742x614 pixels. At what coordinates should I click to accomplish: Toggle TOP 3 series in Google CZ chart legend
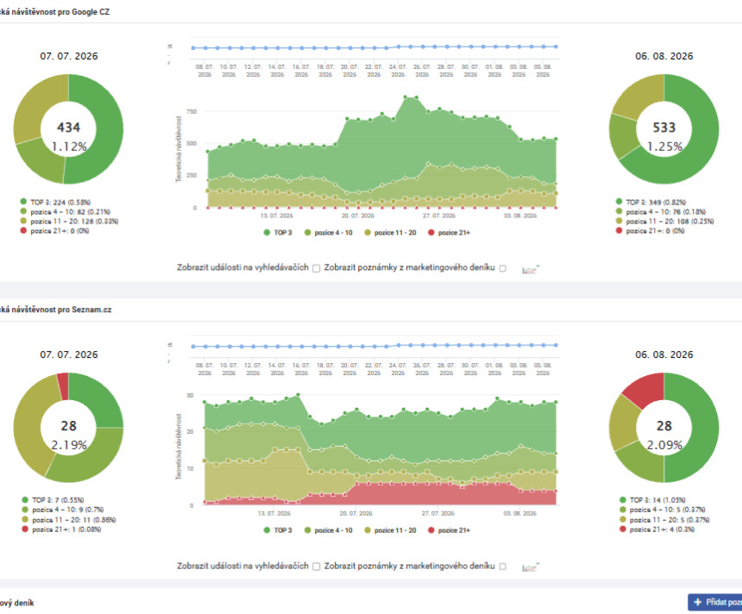(278, 232)
